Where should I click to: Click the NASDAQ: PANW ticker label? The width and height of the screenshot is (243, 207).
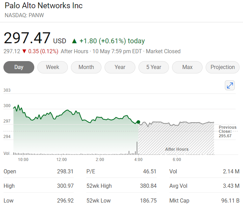click(24, 15)
